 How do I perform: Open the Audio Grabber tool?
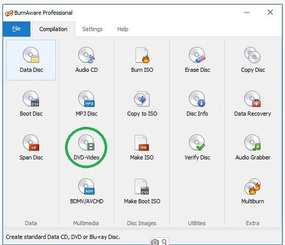pos(253,147)
